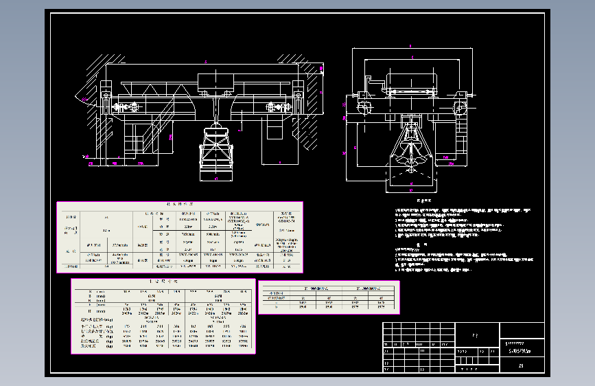This screenshot has width=595, height=386.
Task: Select the drawing number cell in title block
Action: point(522,348)
